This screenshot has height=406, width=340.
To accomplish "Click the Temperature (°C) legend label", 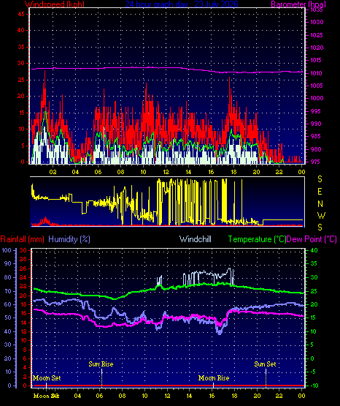I will pos(257,239).
